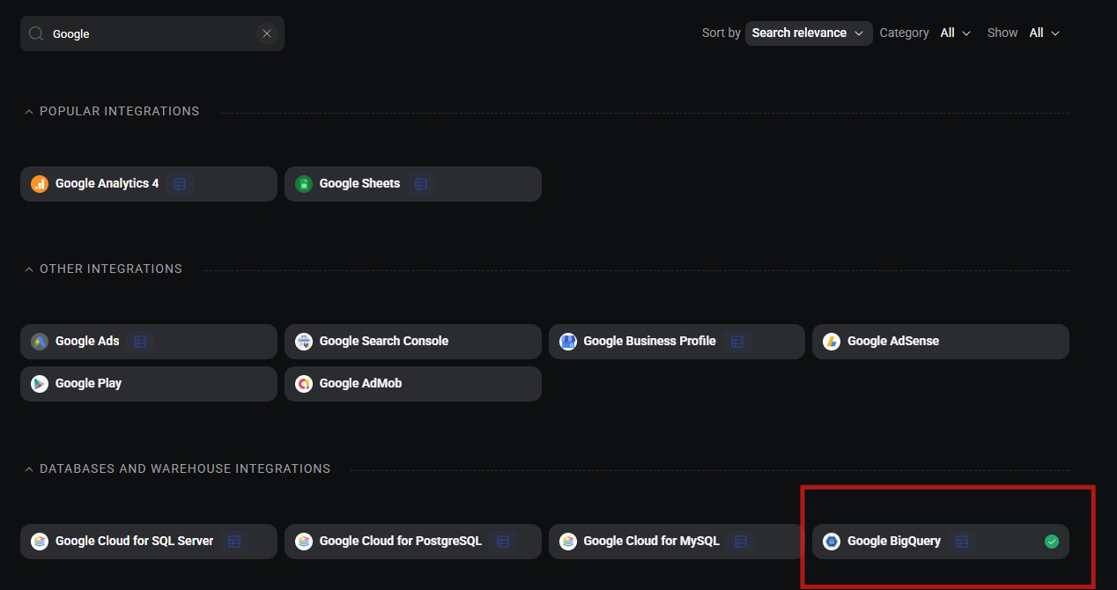Image resolution: width=1117 pixels, height=590 pixels.
Task: Click table icon on Google Ads
Action: (140, 342)
